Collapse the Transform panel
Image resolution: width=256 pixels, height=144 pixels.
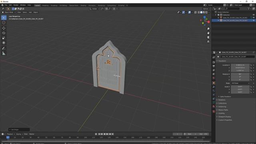click(222, 61)
